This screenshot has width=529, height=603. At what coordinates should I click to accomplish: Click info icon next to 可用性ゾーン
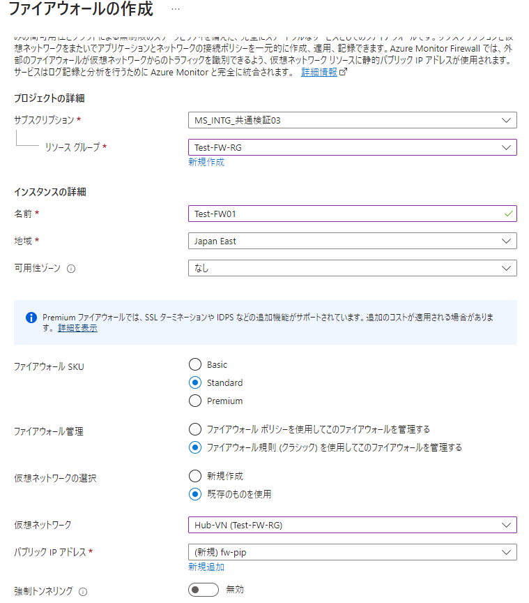[x=71, y=269]
